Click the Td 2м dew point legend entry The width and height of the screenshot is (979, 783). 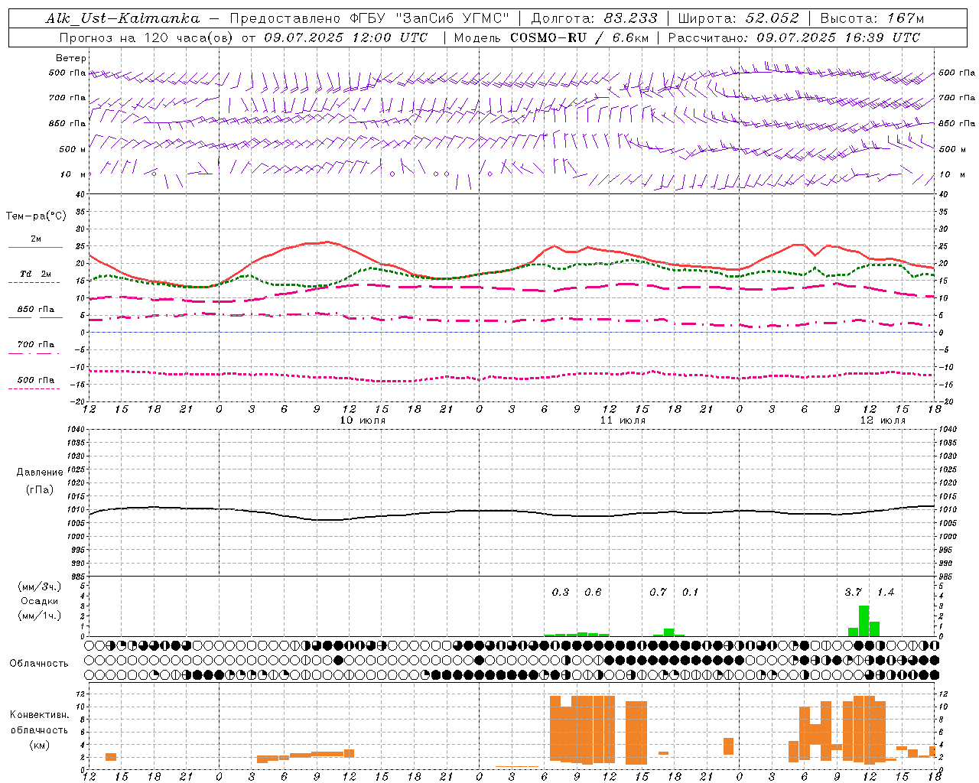(35, 274)
